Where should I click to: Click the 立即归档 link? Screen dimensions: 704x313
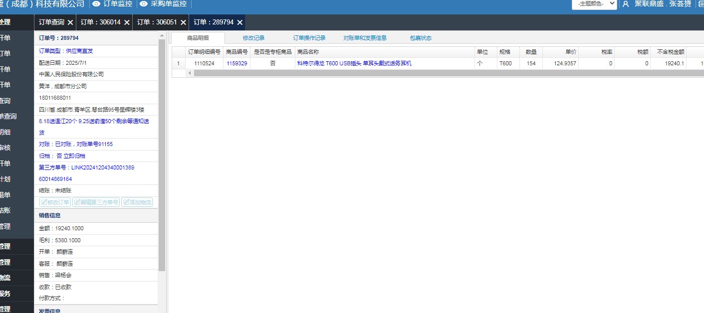click(x=74, y=156)
